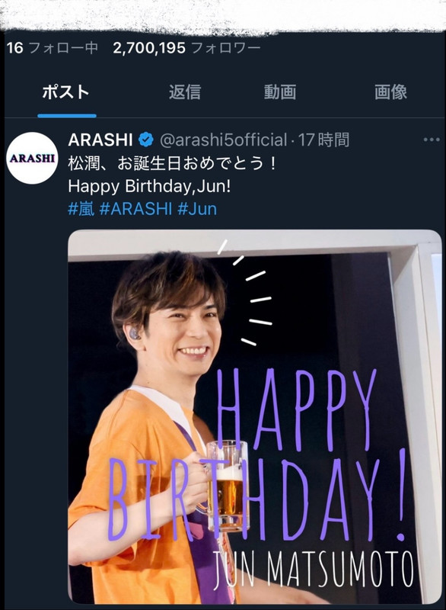Screen dimensions: 446x610
Task: Click the blue underline beneath ポスト
Action: tap(67, 116)
